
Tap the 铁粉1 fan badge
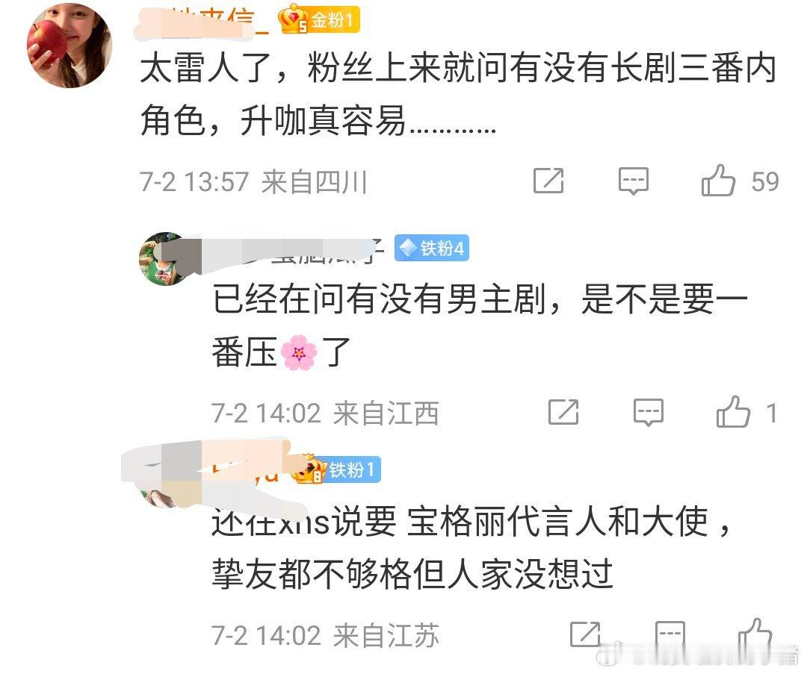(x=336, y=469)
